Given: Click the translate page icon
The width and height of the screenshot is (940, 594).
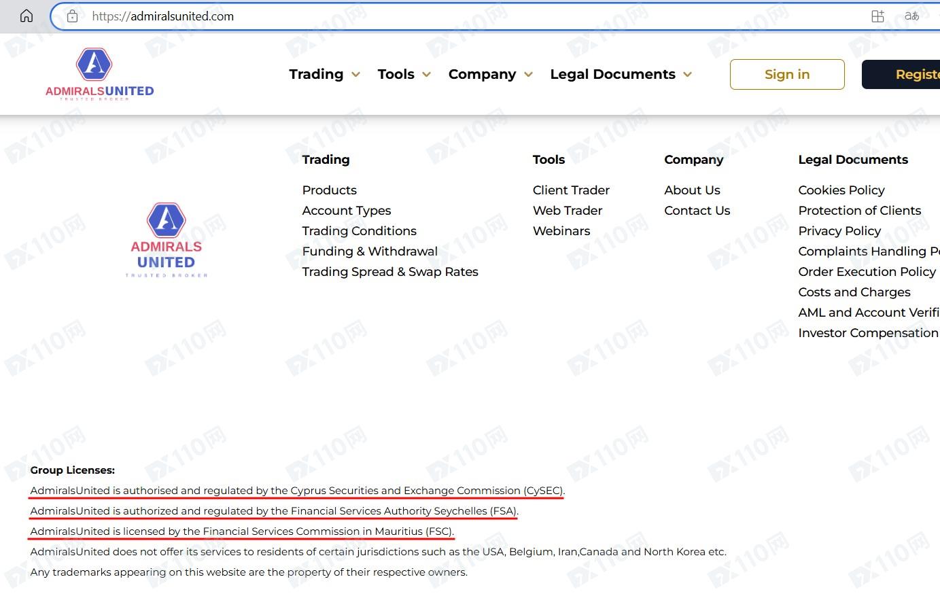Looking at the screenshot, I should pos(911,16).
